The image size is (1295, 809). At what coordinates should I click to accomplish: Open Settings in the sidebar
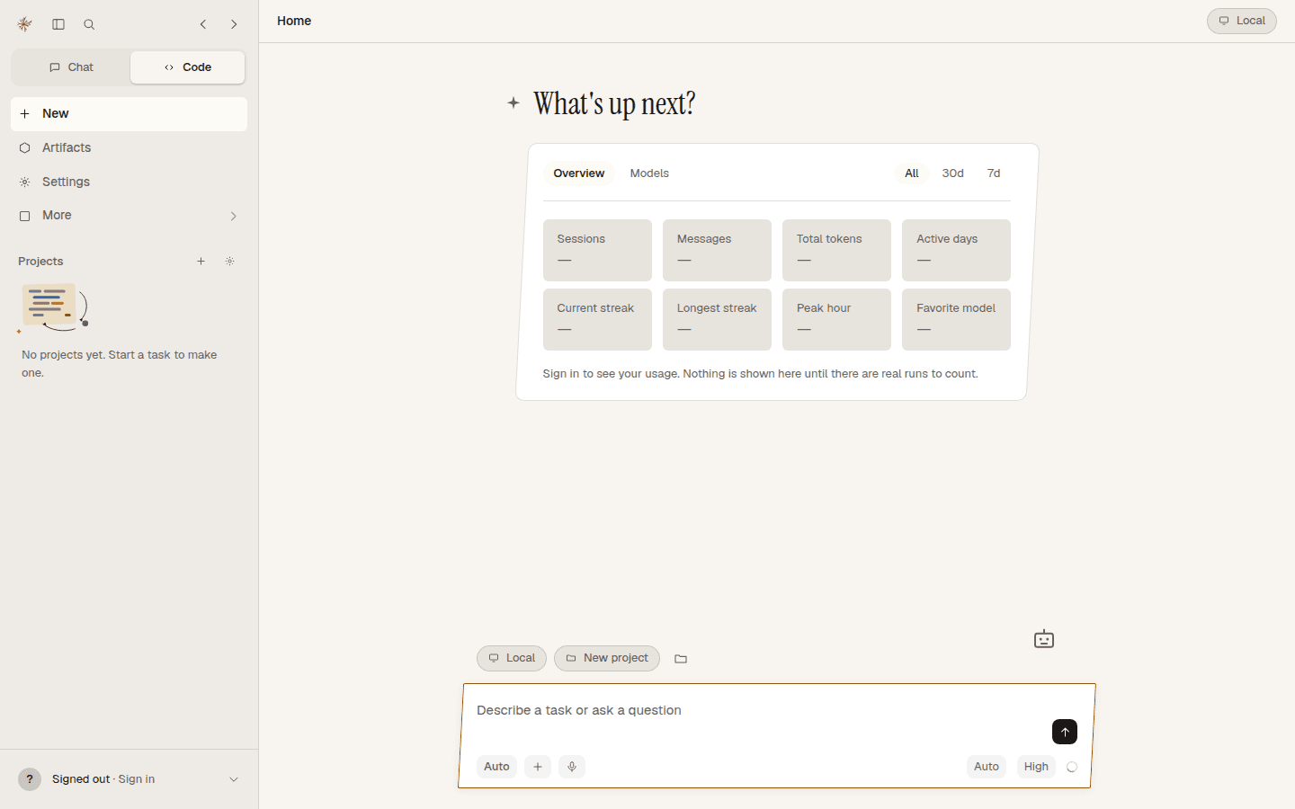pyautogui.click(x=129, y=182)
